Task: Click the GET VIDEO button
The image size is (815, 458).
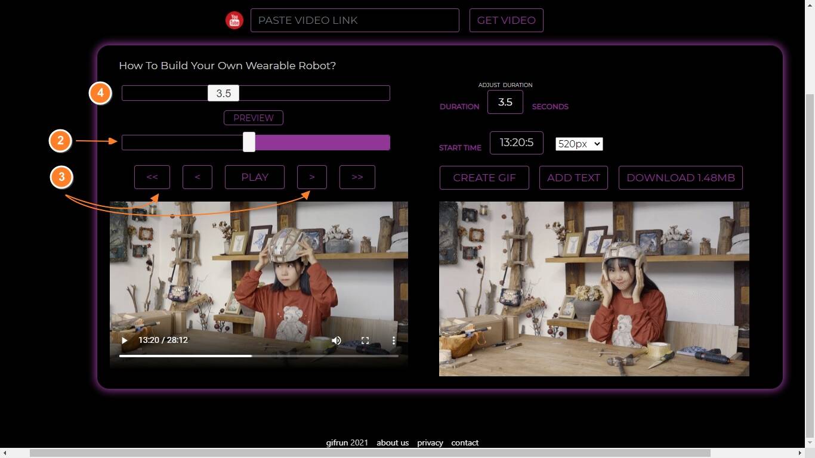Action: coord(506,20)
